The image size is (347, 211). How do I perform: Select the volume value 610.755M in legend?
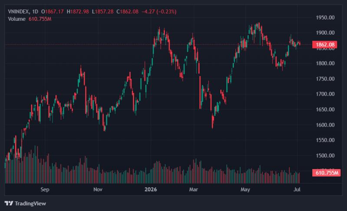(x=40, y=19)
